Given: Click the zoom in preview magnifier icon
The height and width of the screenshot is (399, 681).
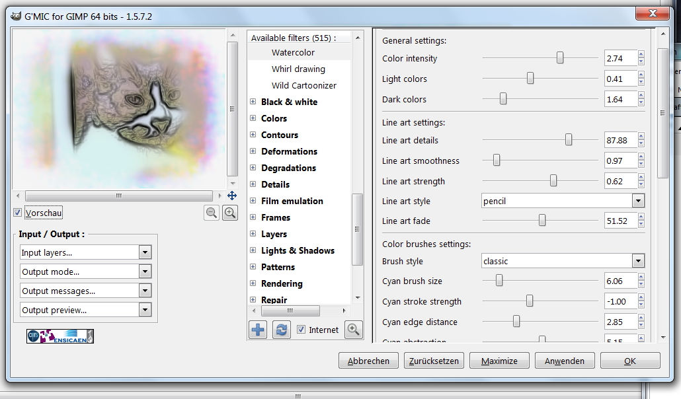Looking at the screenshot, I should click(229, 213).
